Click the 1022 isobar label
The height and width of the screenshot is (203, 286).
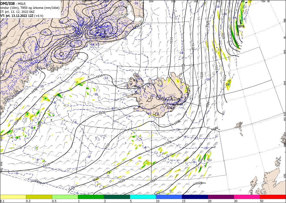click(x=225, y=78)
